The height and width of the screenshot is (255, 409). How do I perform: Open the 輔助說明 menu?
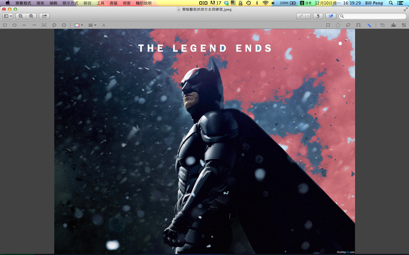(x=144, y=3)
